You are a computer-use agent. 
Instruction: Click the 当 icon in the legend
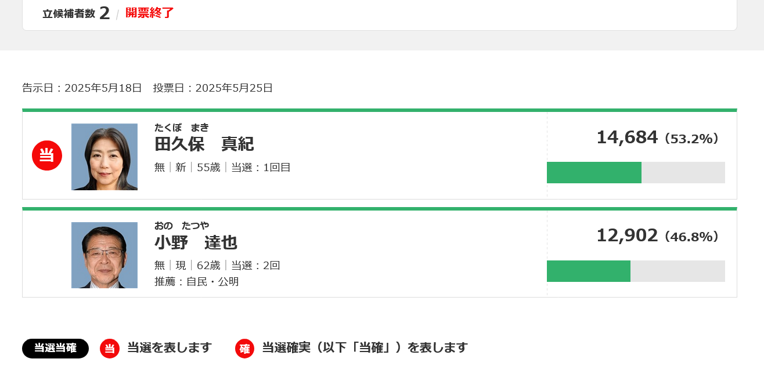(x=110, y=348)
